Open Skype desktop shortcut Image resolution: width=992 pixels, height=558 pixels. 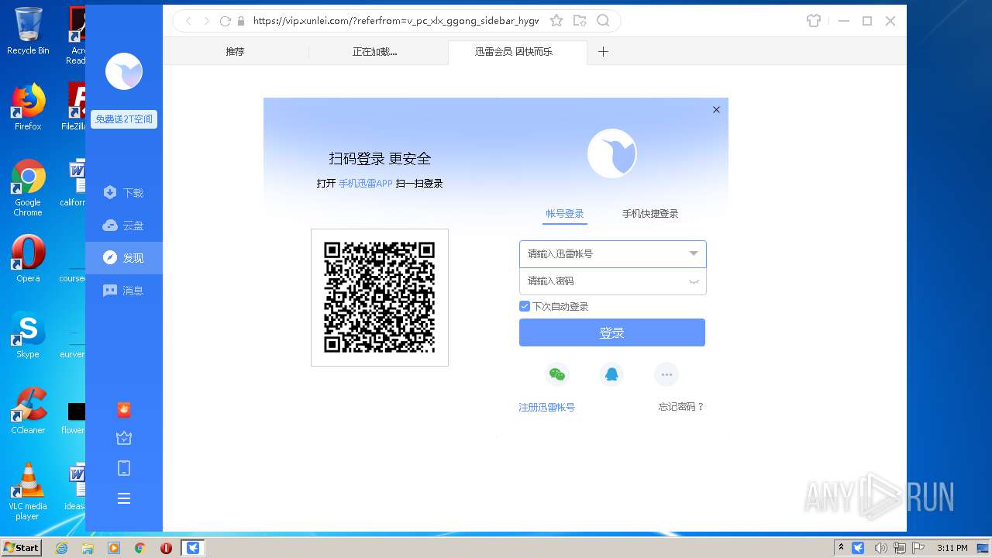(28, 335)
